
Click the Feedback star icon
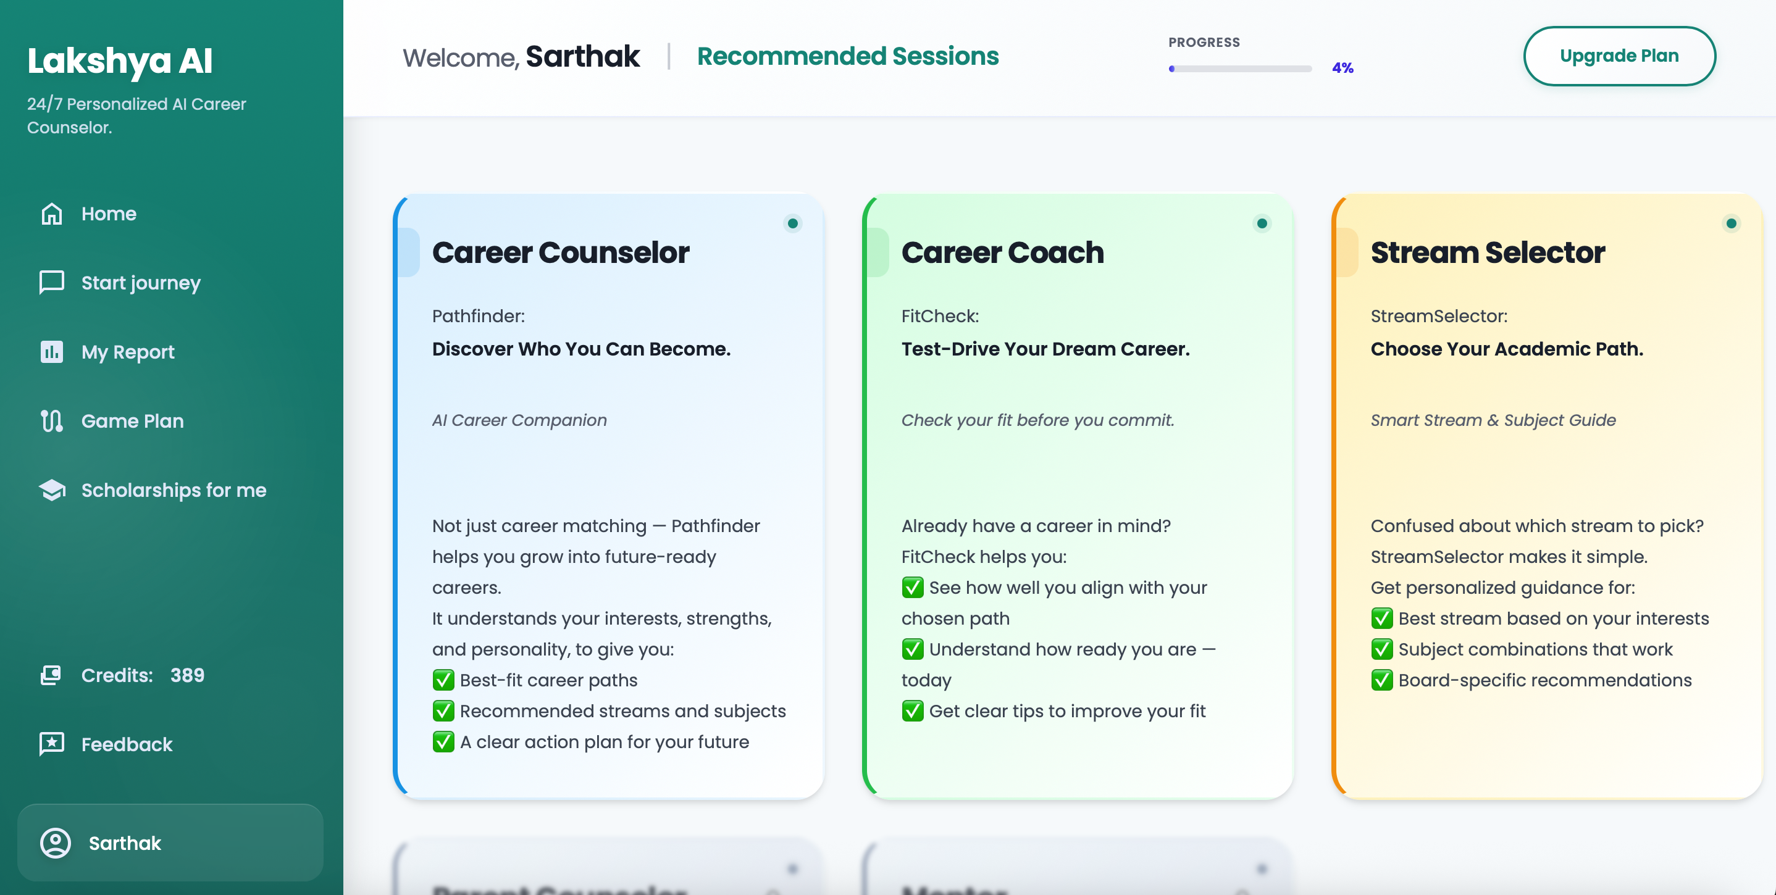52,744
